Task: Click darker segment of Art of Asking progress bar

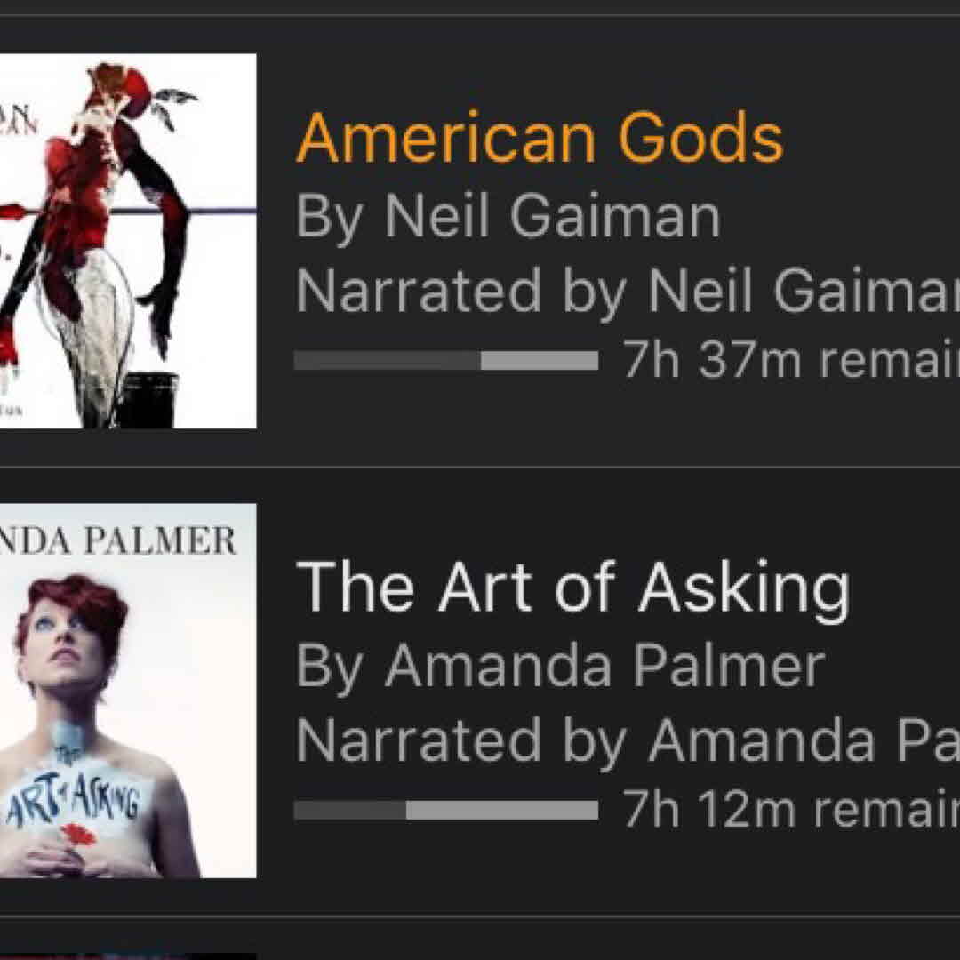Action: pyautogui.click(x=349, y=810)
